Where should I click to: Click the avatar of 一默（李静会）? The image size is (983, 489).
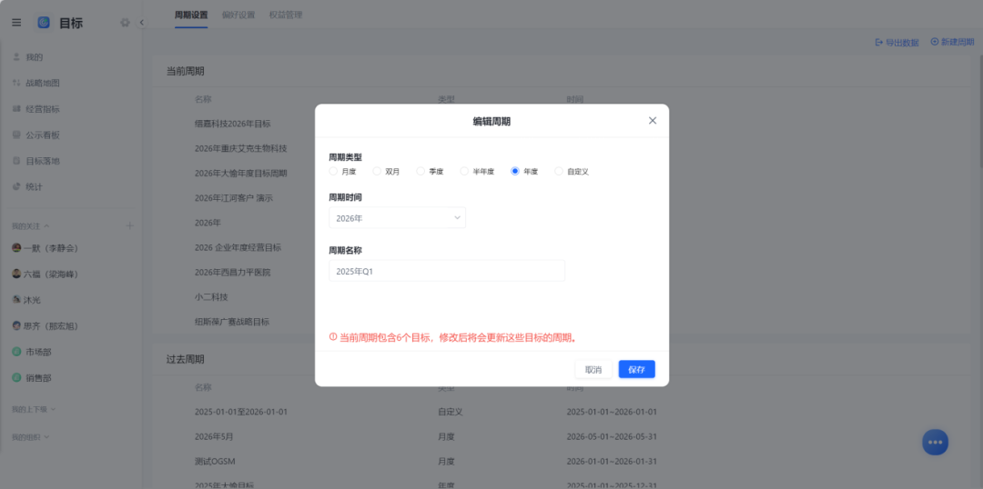17,248
